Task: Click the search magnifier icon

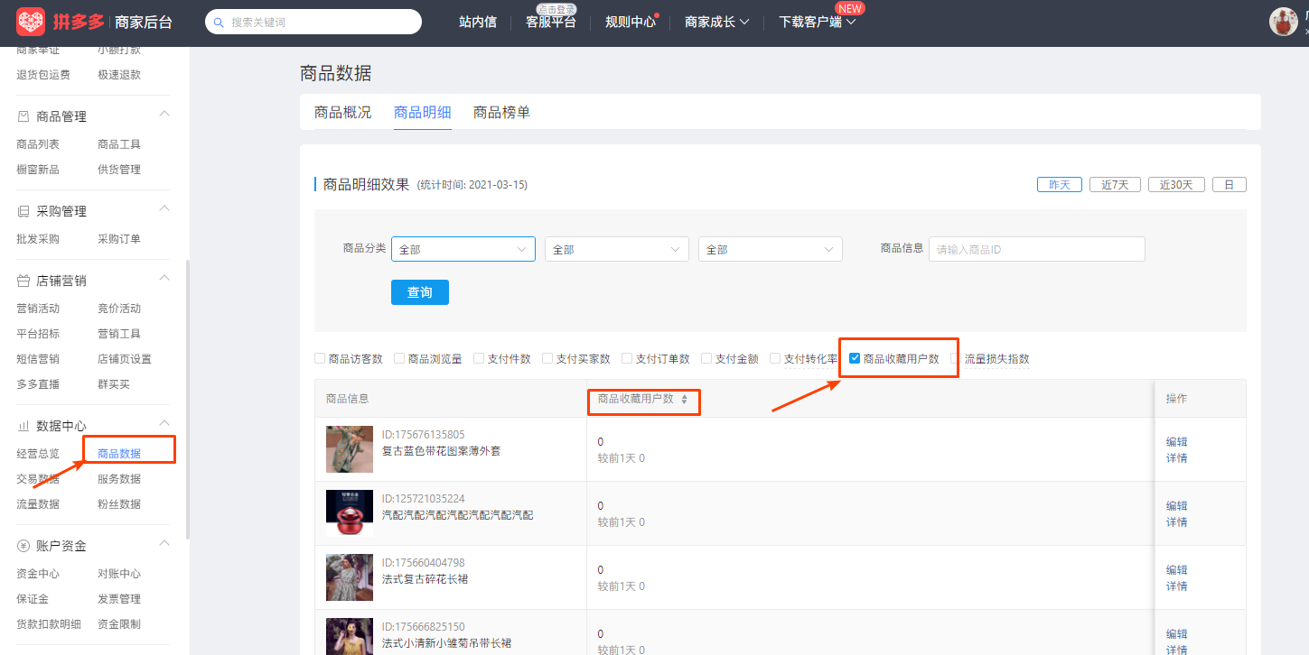Action: pyautogui.click(x=219, y=23)
